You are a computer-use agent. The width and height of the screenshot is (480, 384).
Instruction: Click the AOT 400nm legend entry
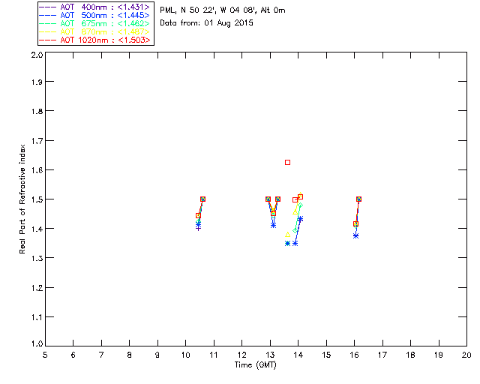click(94, 7)
